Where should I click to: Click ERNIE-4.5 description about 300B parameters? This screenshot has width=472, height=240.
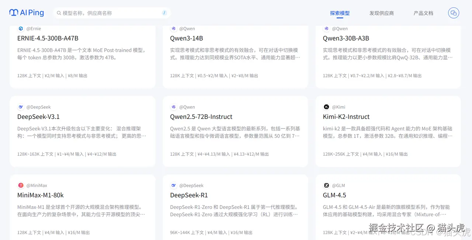pos(82,54)
